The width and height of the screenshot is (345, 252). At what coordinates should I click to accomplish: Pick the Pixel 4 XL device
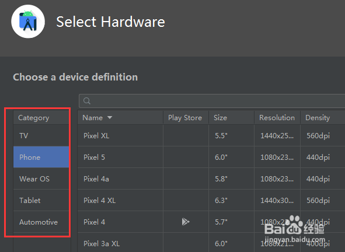tap(211, 200)
